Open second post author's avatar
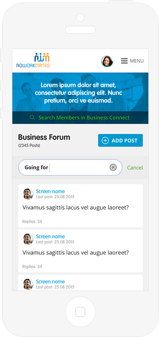Screen dimensions: 159x337 click(x=28, y=239)
